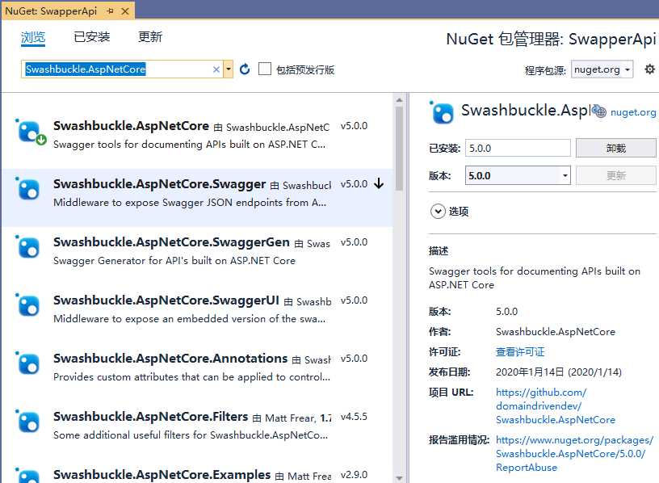659x483 pixels.
Task: Clear the search box with X icon
Action: (x=216, y=69)
